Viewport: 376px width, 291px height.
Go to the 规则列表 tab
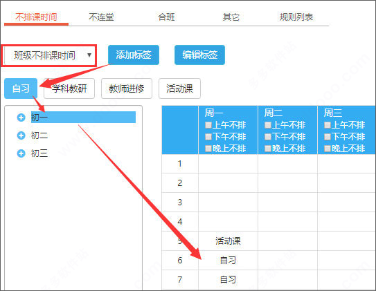pyautogui.click(x=296, y=17)
